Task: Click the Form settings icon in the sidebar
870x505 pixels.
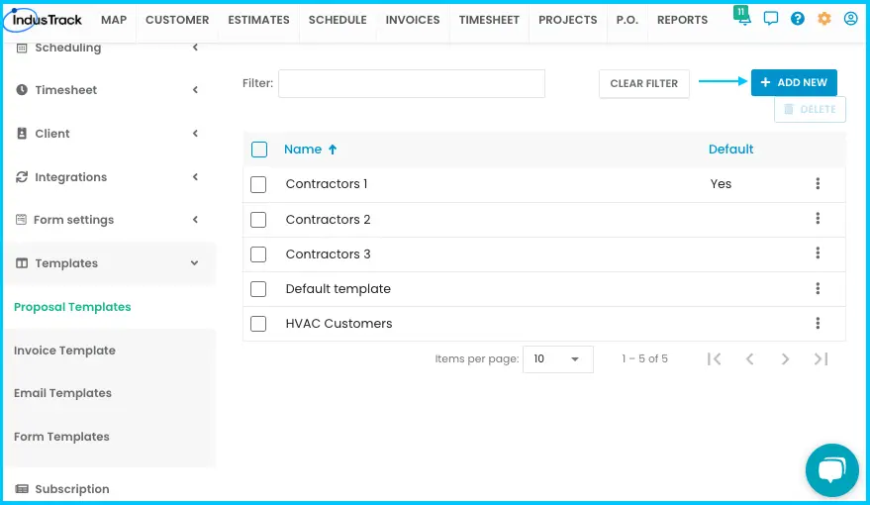Action: click(x=21, y=219)
